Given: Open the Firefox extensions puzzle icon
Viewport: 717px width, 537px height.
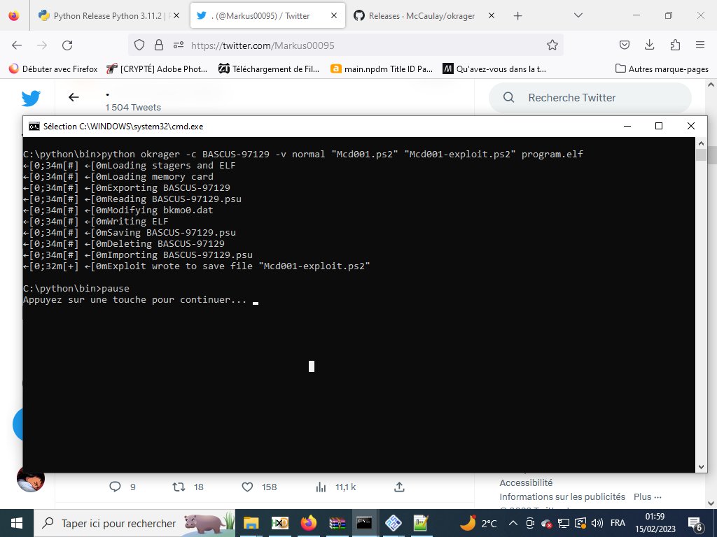Looking at the screenshot, I should point(675,45).
